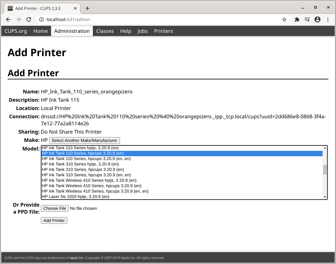Click the description HP Ink Tank 115

pyautogui.click(x=60, y=100)
